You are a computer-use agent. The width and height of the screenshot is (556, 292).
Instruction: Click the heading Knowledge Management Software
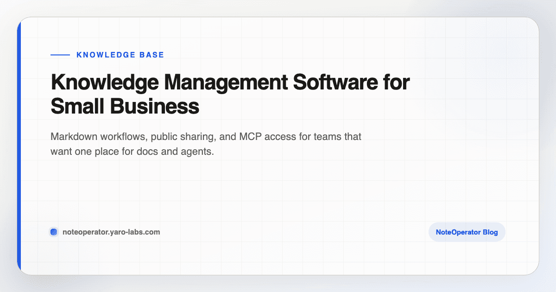(230, 83)
